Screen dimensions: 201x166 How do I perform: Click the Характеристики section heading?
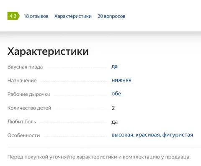coord(48,51)
